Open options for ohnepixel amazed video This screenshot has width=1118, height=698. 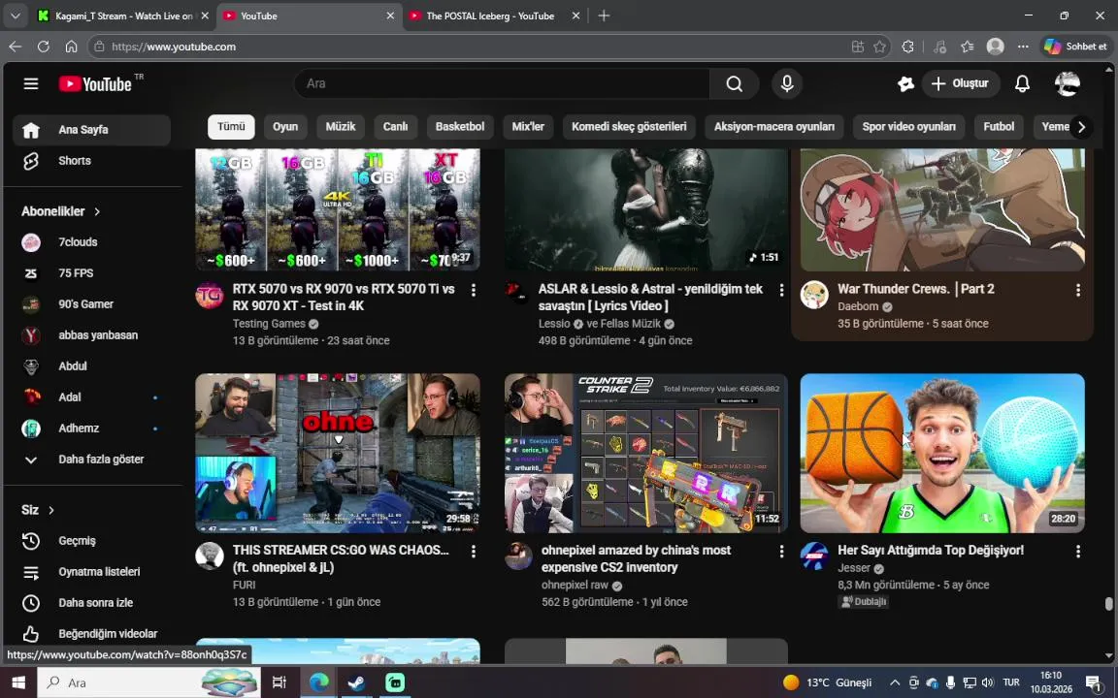[781, 552]
